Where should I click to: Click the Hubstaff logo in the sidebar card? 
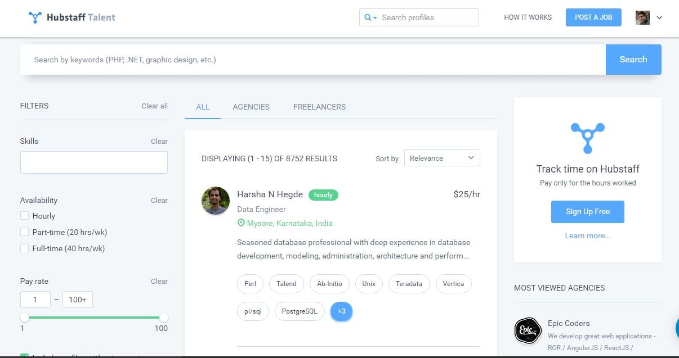587,137
